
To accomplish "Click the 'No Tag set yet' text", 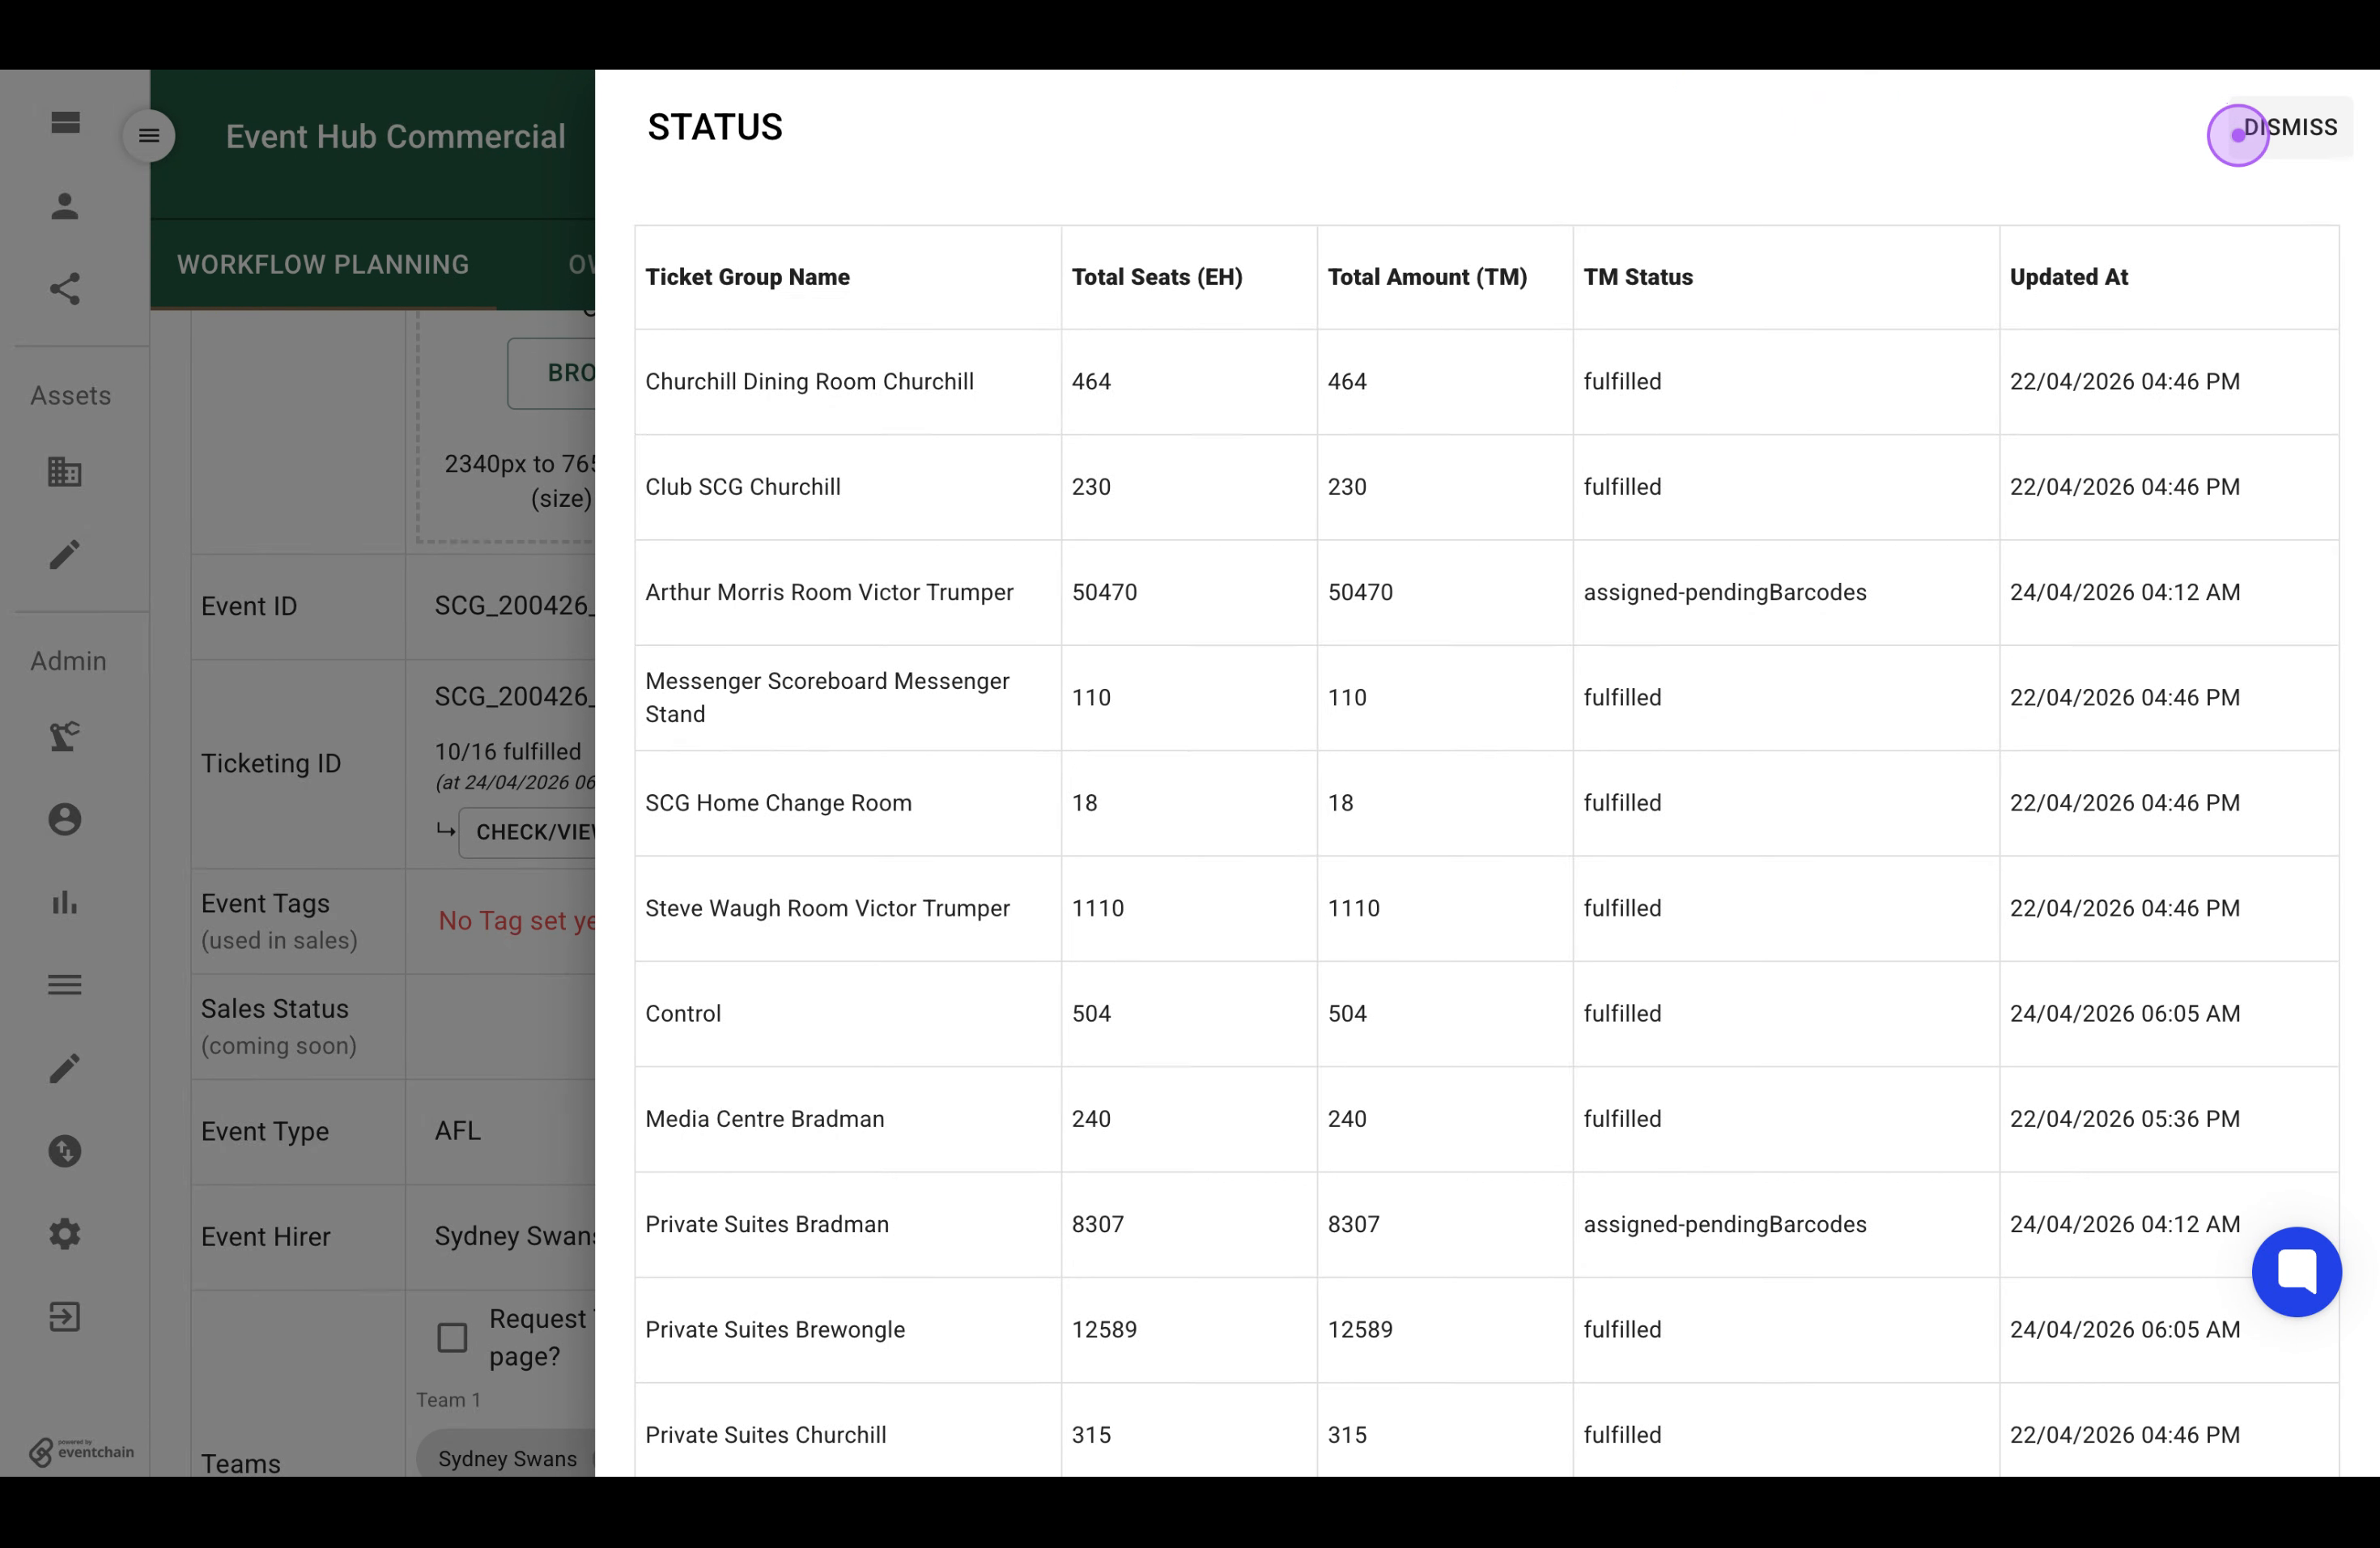I will pyautogui.click(x=517, y=921).
